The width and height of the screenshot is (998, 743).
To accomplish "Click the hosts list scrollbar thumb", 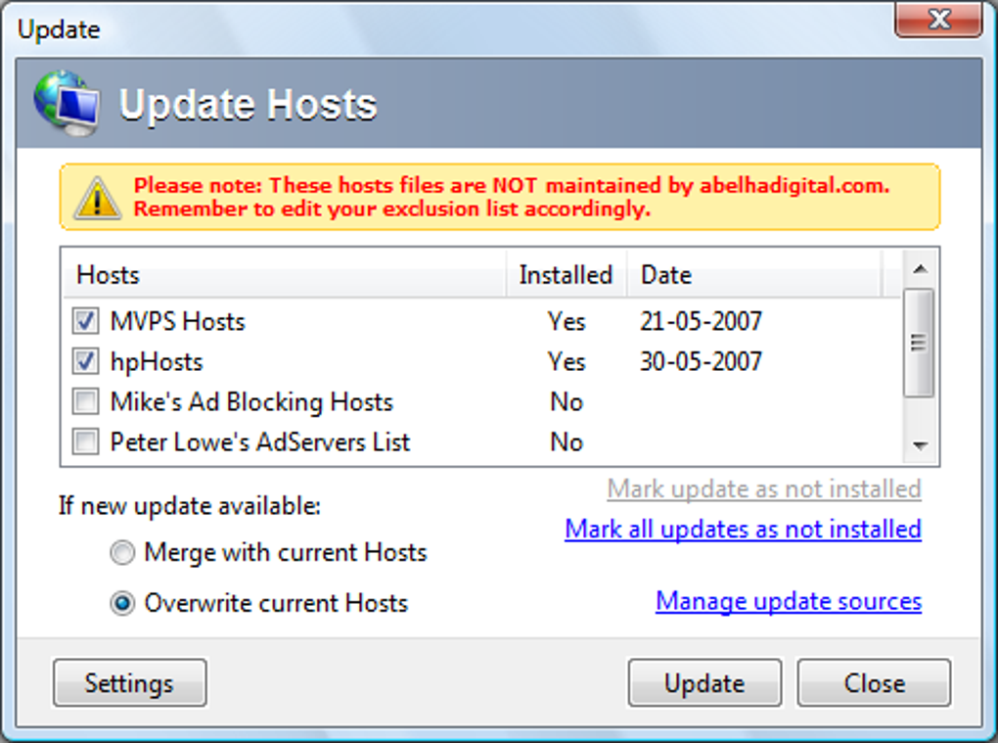I will (x=919, y=343).
